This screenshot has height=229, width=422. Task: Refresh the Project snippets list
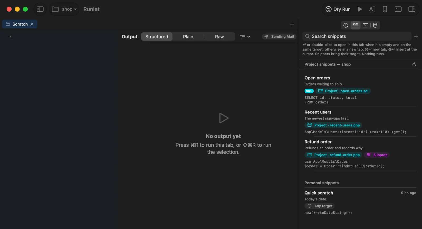414,64
